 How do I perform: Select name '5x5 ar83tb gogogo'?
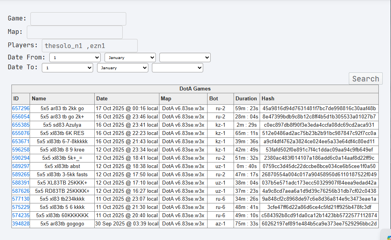(x=62, y=224)
